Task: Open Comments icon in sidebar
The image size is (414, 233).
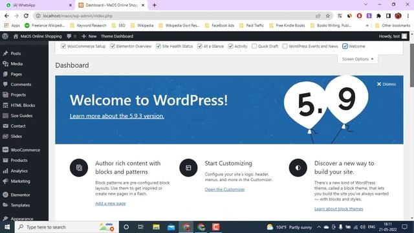Action: (x=6, y=84)
